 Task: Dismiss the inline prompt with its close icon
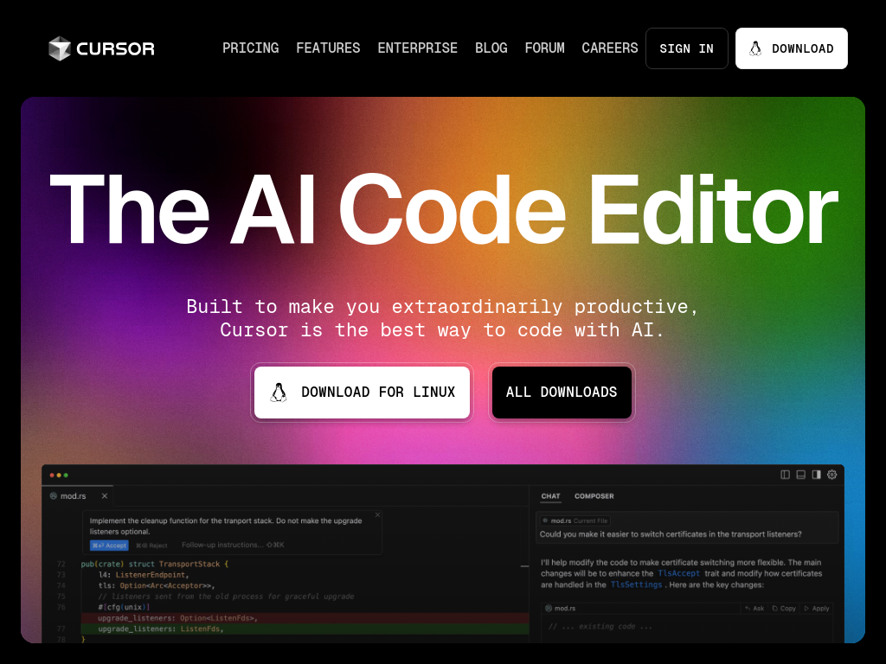(377, 514)
